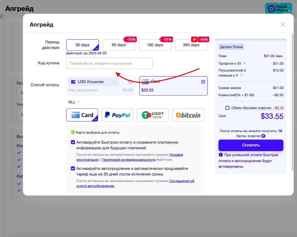Select the 30 days period option

[x=82, y=45]
